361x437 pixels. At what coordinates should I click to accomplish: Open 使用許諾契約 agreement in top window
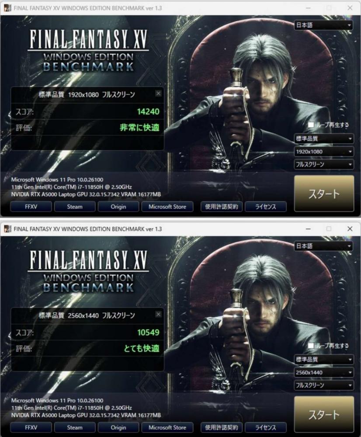[222, 207]
